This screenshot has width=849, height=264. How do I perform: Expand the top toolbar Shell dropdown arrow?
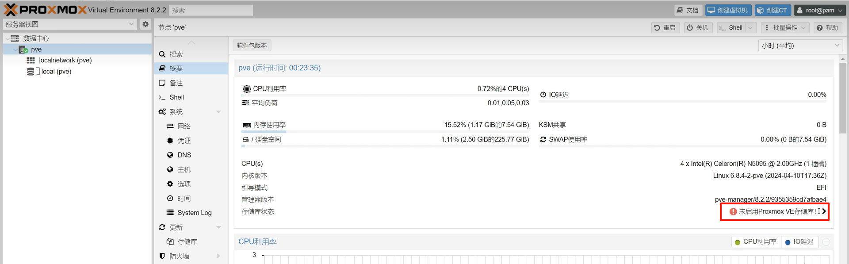coord(751,27)
